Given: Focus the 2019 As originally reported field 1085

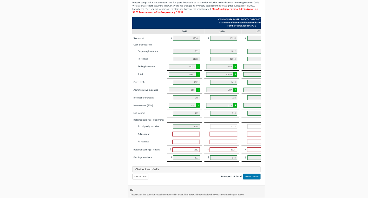Looking at the screenshot, I should [x=186, y=127].
